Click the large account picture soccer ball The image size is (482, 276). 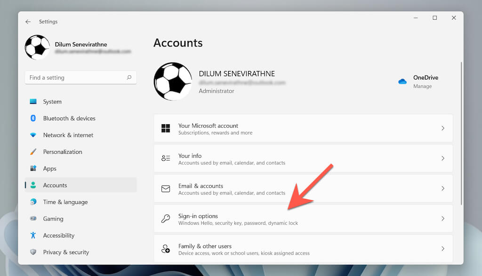pyautogui.click(x=173, y=81)
